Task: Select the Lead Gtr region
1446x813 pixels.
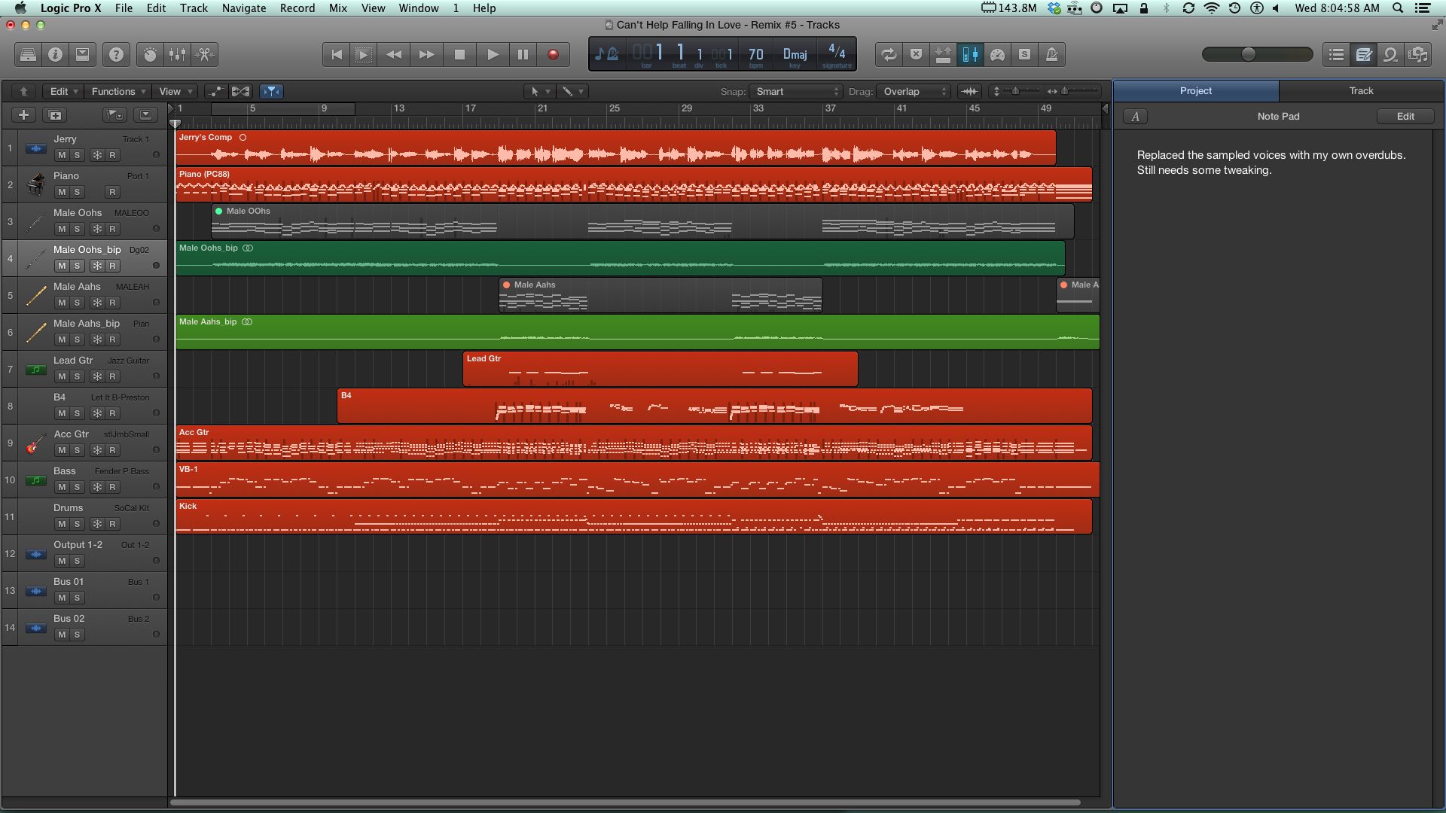Action: pos(660,369)
